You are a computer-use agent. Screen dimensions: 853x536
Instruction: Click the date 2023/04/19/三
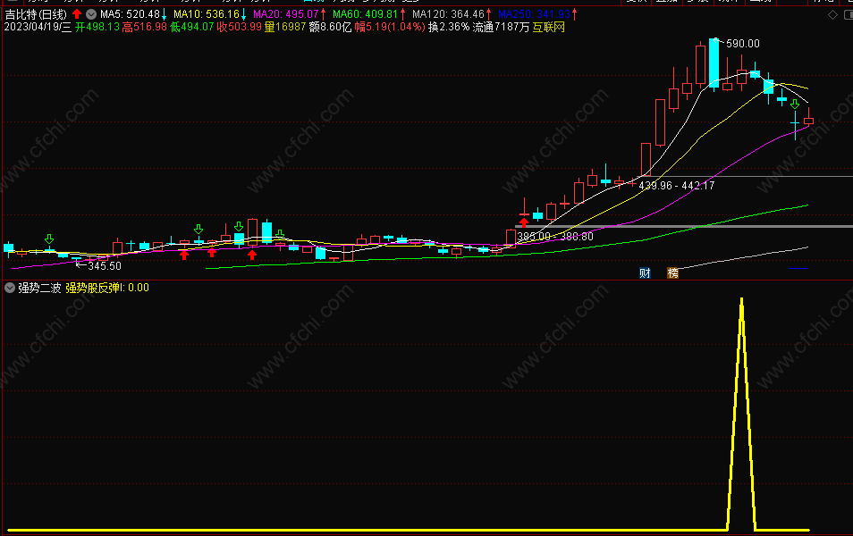coord(38,27)
